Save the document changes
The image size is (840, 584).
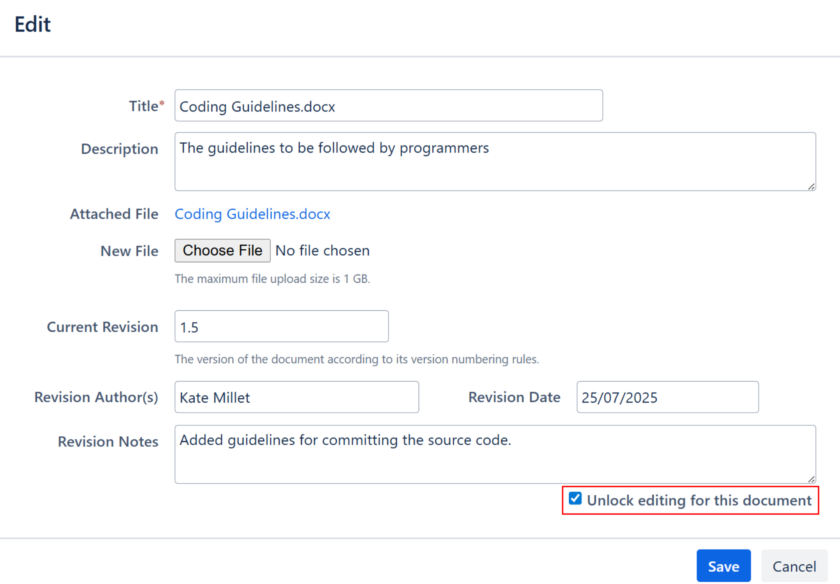(x=723, y=566)
